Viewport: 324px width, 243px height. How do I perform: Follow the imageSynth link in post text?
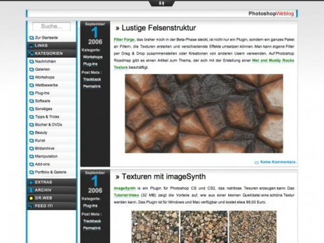[x=124, y=189]
